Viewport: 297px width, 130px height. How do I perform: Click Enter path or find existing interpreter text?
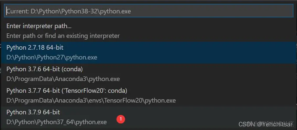(63, 36)
